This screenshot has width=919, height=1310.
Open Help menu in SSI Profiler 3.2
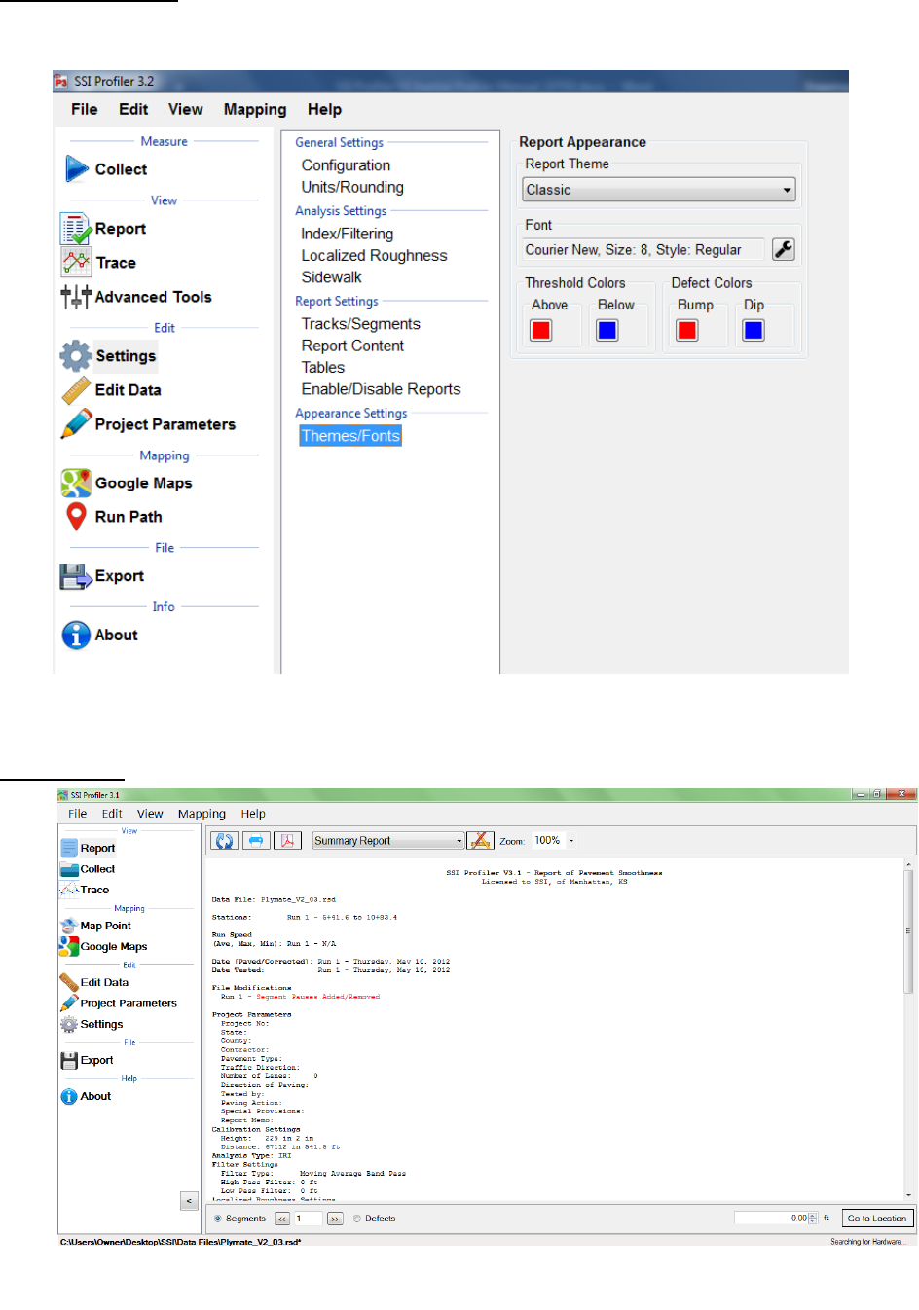tap(324, 110)
